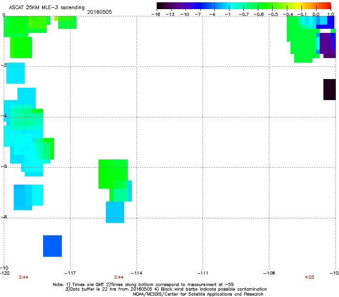This screenshot has height=297, width=339.
Task: Click the NOAA/NESDIS credit line
Action: click(198, 294)
